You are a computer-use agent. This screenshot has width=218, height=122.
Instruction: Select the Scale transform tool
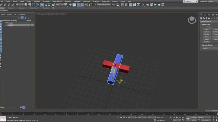(x=49, y=5)
